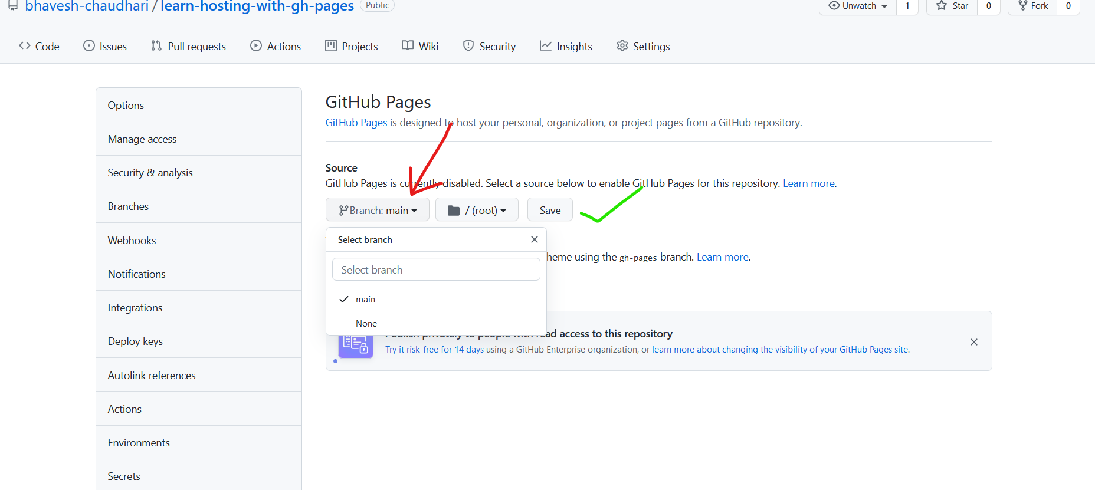Click the Code angle-brackets icon
The image size is (1095, 490).
point(25,45)
